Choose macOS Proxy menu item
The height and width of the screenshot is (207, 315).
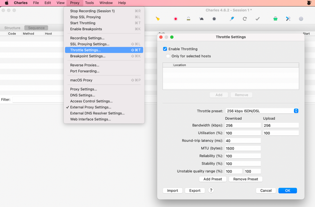[x=81, y=80]
